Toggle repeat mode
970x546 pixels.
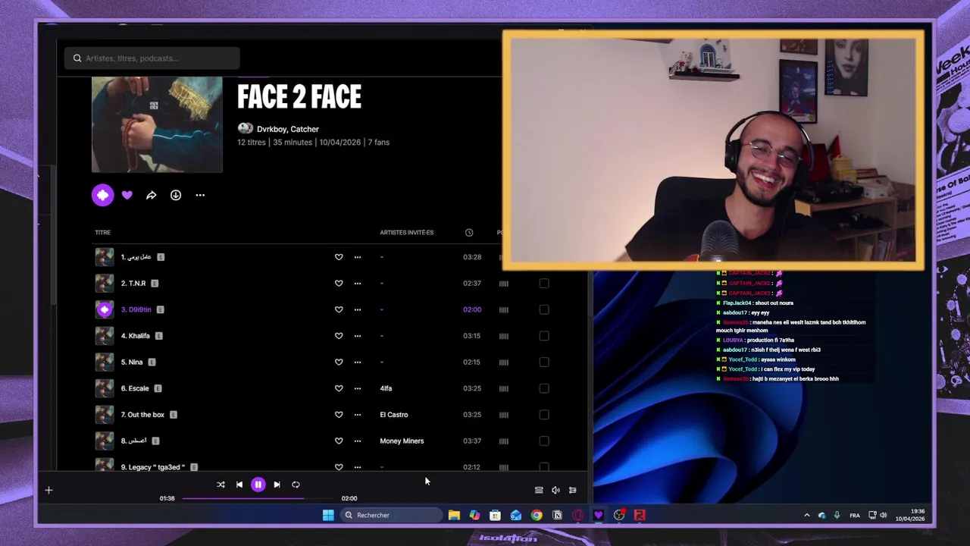coord(296,485)
